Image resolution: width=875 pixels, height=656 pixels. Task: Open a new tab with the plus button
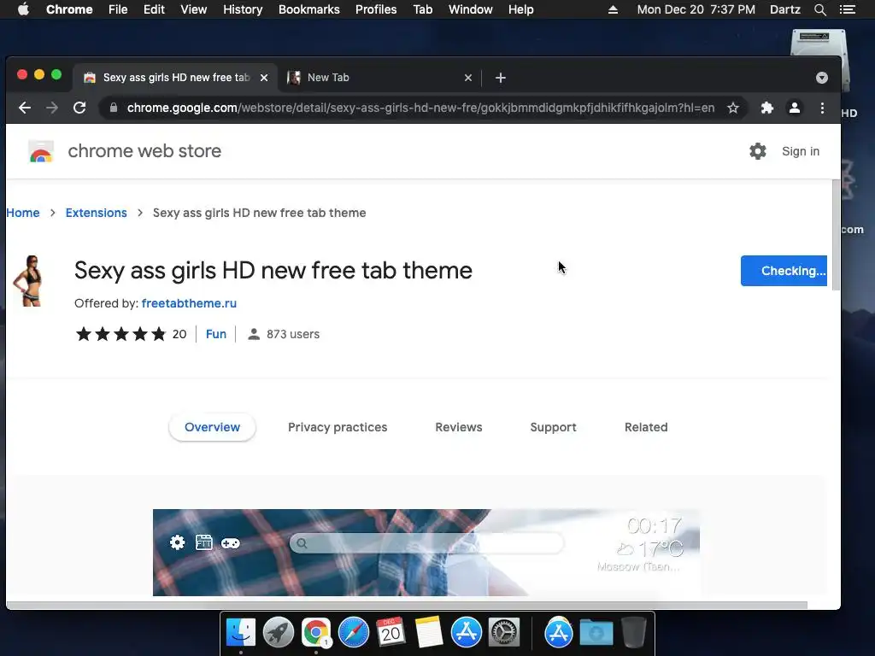click(501, 78)
